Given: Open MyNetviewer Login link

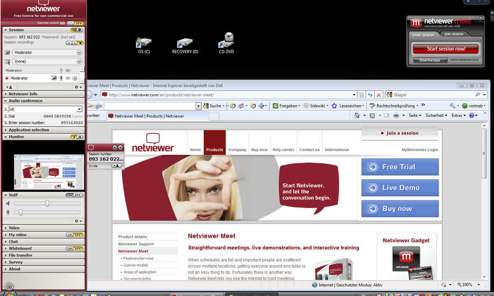Looking at the screenshot, I should point(419,150).
